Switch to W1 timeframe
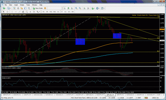 pyautogui.click(x=69, y=12)
